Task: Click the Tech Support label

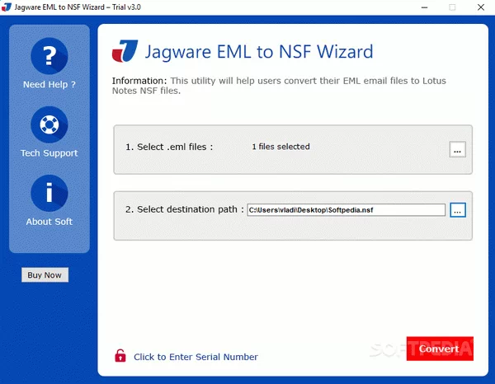Action: [49, 153]
